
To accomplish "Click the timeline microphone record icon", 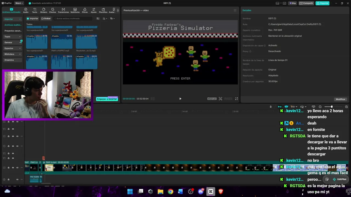I will click(271, 107).
